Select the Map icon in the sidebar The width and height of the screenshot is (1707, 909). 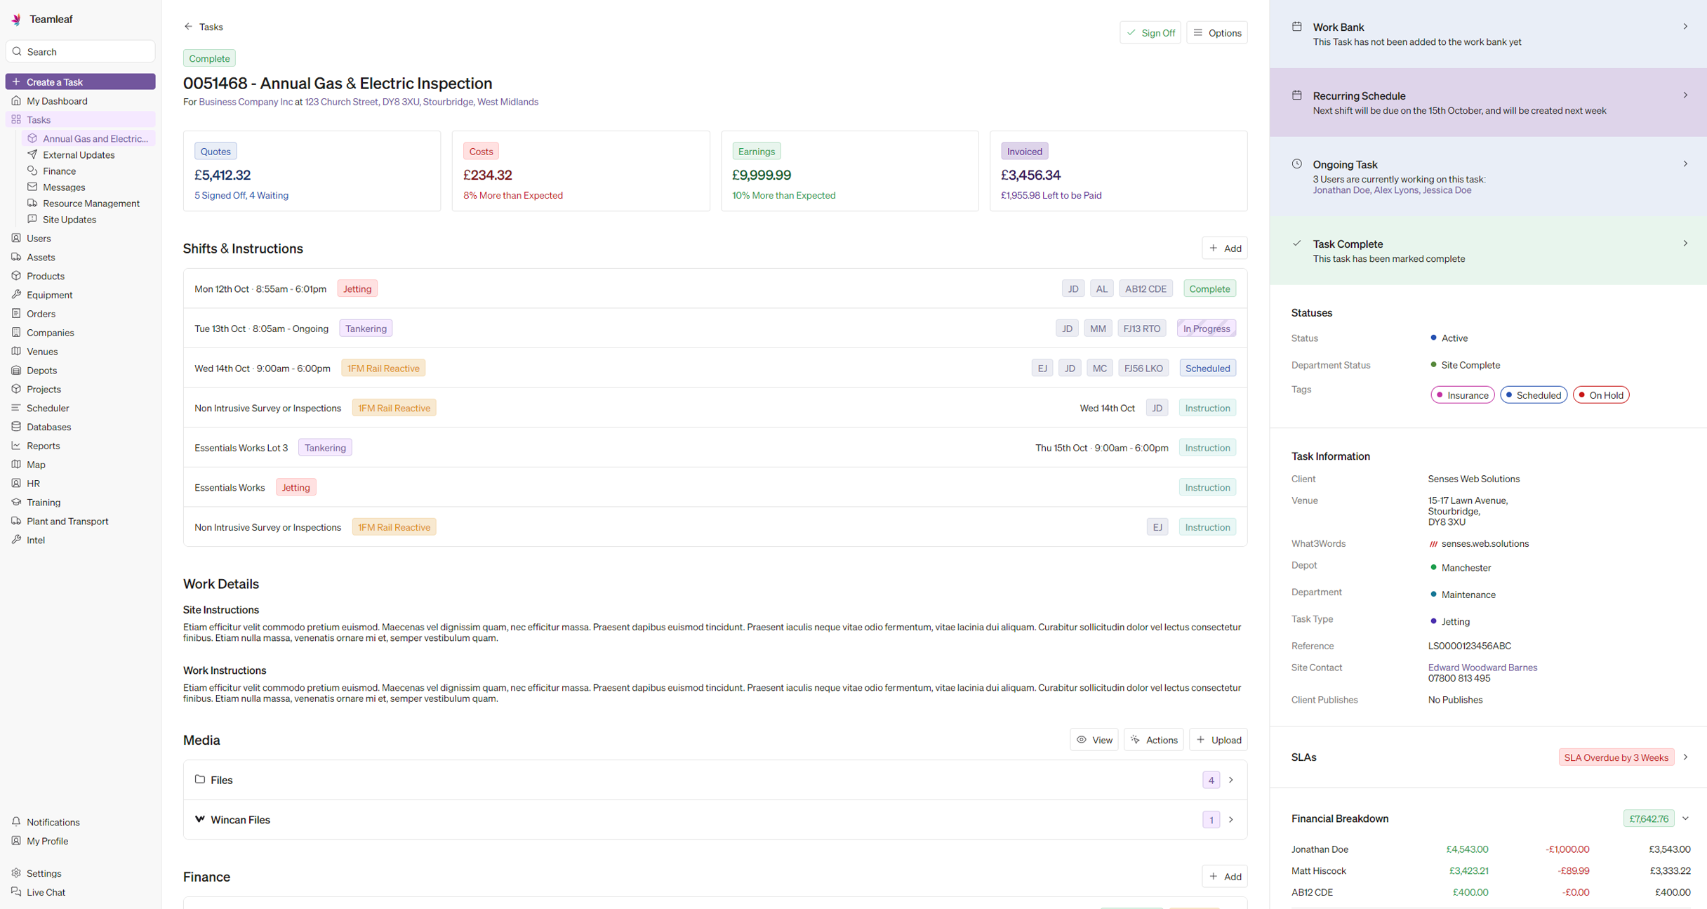point(17,464)
